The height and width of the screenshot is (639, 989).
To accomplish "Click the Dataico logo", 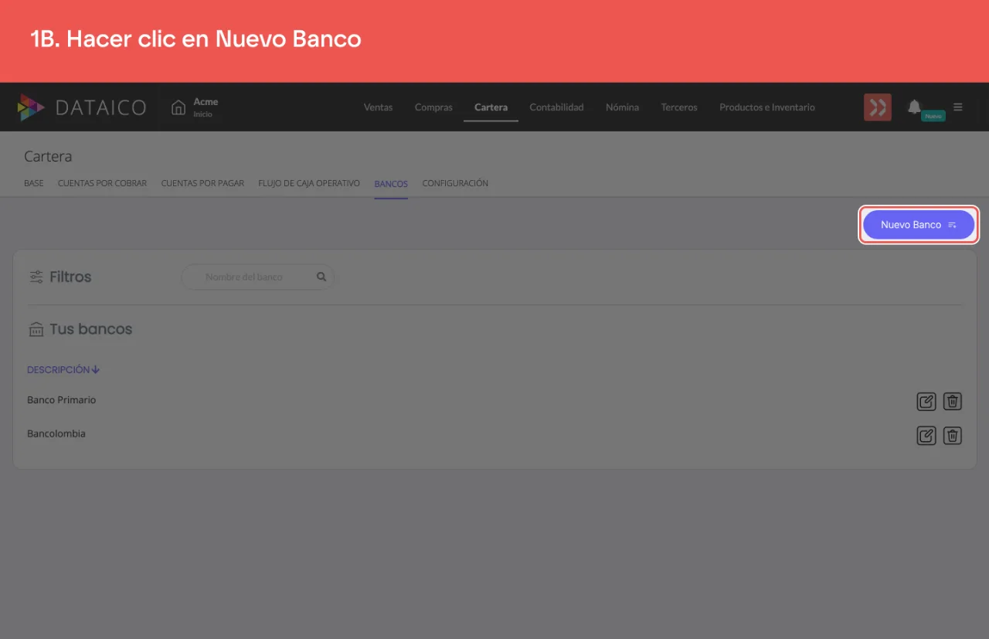I will click(x=82, y=107).
